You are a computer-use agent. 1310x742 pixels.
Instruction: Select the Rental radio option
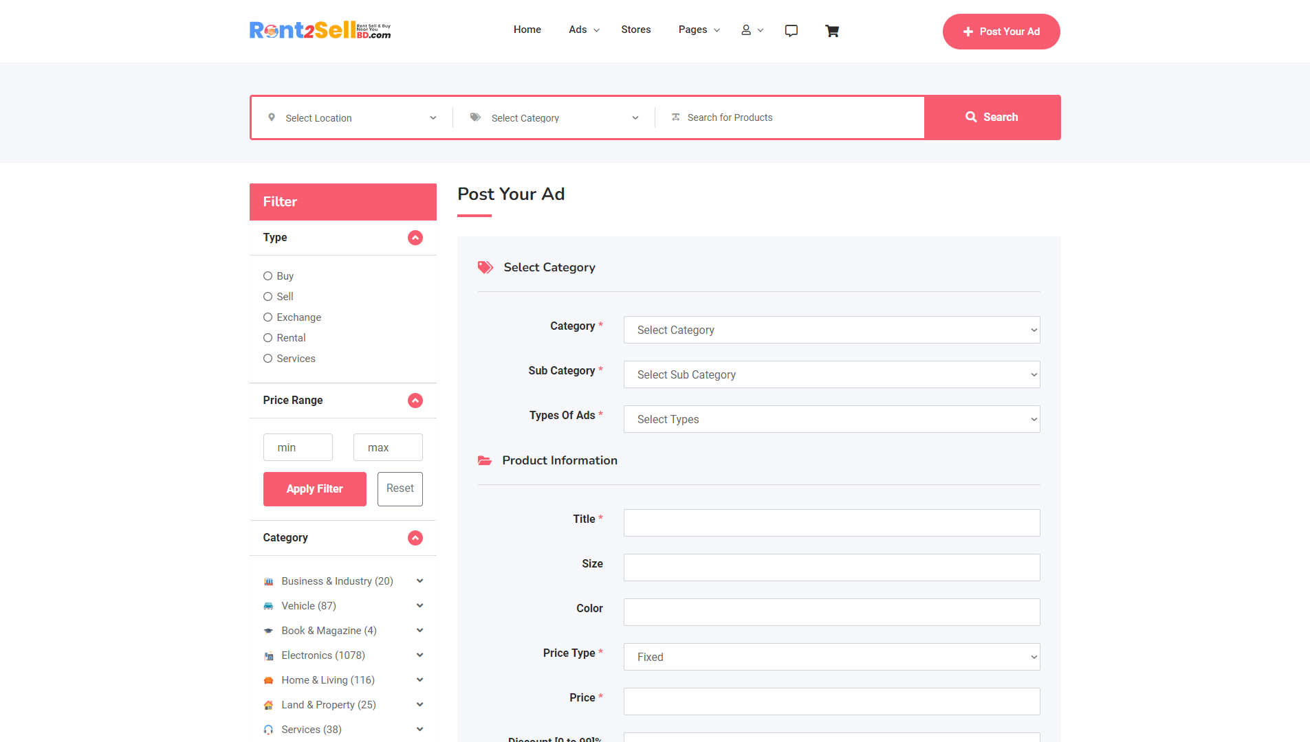[268, 338]
